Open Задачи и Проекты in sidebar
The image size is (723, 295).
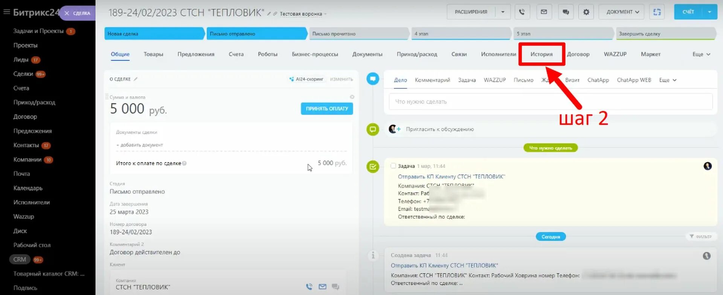(x=38, y=31)
